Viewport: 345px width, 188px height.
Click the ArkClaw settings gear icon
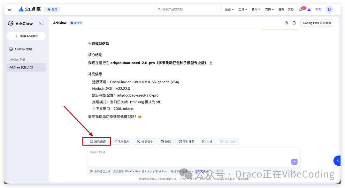pos(287,23)
